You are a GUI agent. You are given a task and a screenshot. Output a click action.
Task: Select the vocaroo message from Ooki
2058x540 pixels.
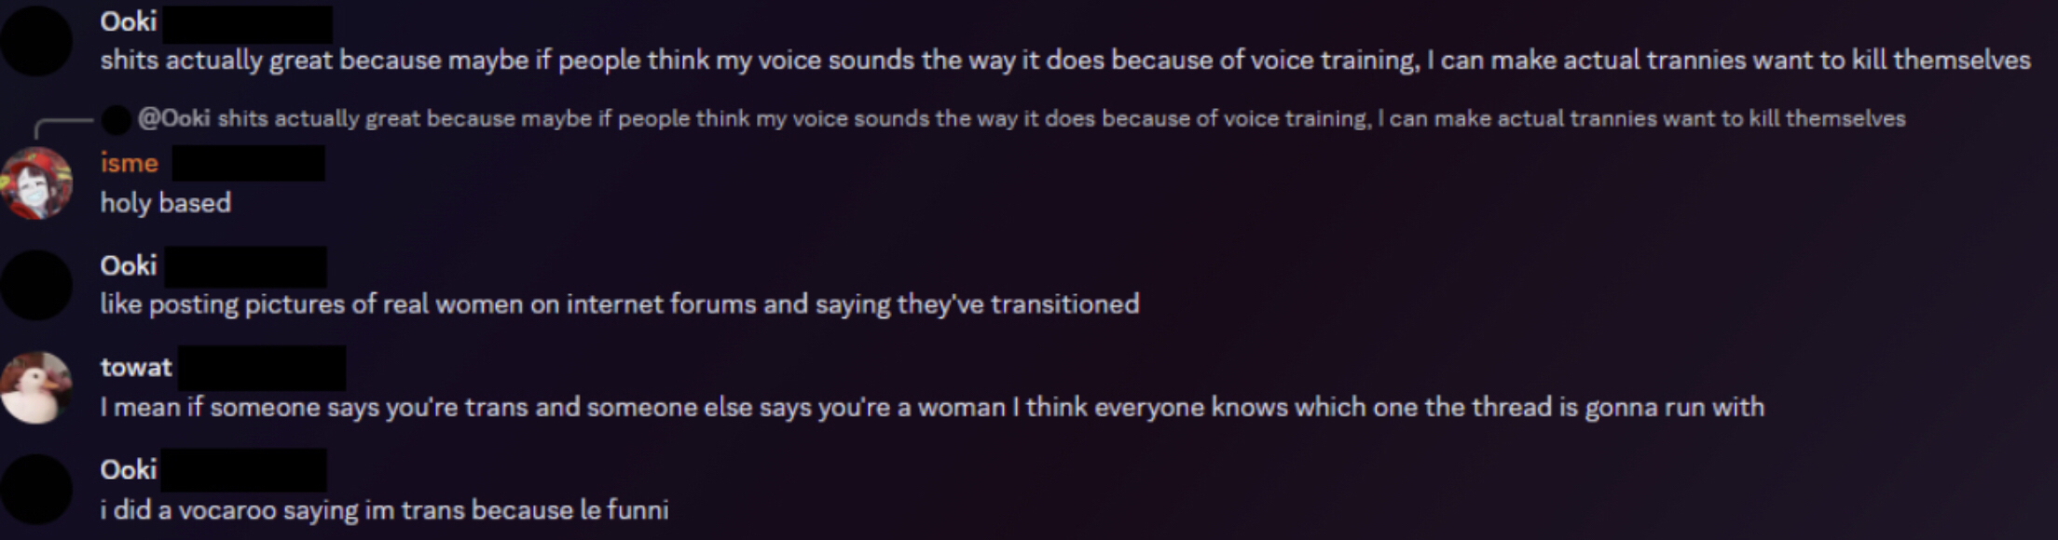point(384,510)
